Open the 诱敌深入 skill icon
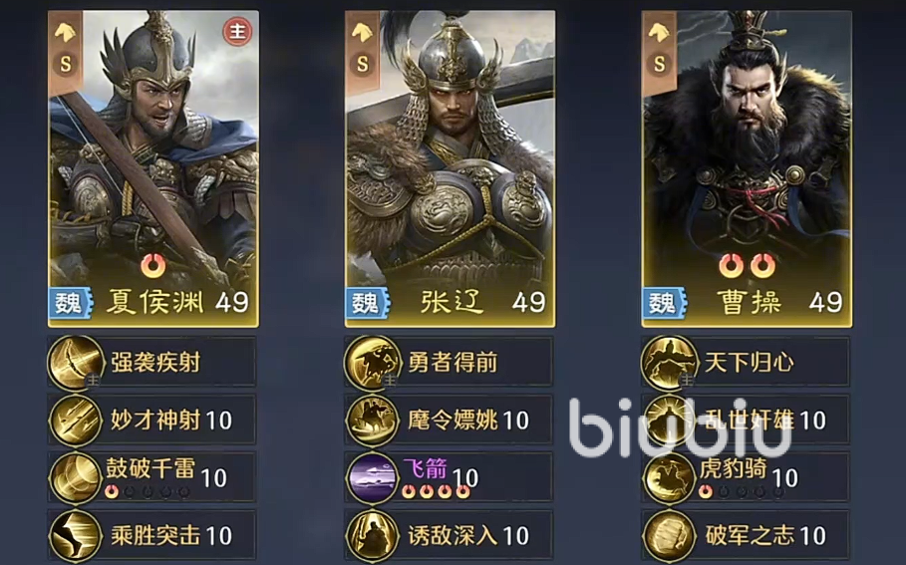The height and width of the screenshot is (565, 906). (372, 535)
